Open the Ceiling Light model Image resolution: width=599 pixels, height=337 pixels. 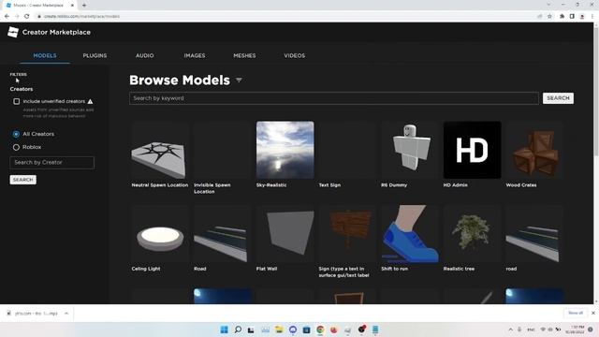[x=160, y=234]
